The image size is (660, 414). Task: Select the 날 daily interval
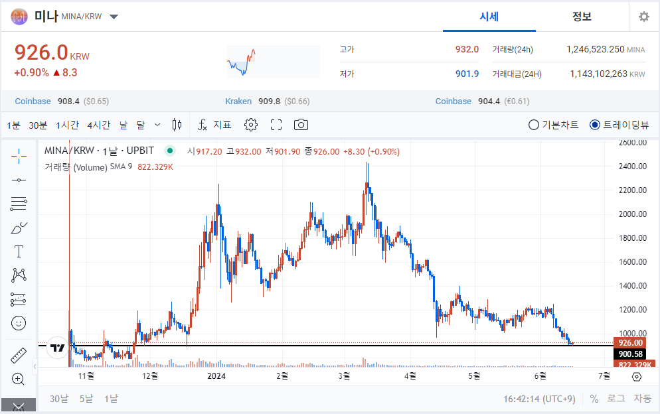[x=124, y=125]
